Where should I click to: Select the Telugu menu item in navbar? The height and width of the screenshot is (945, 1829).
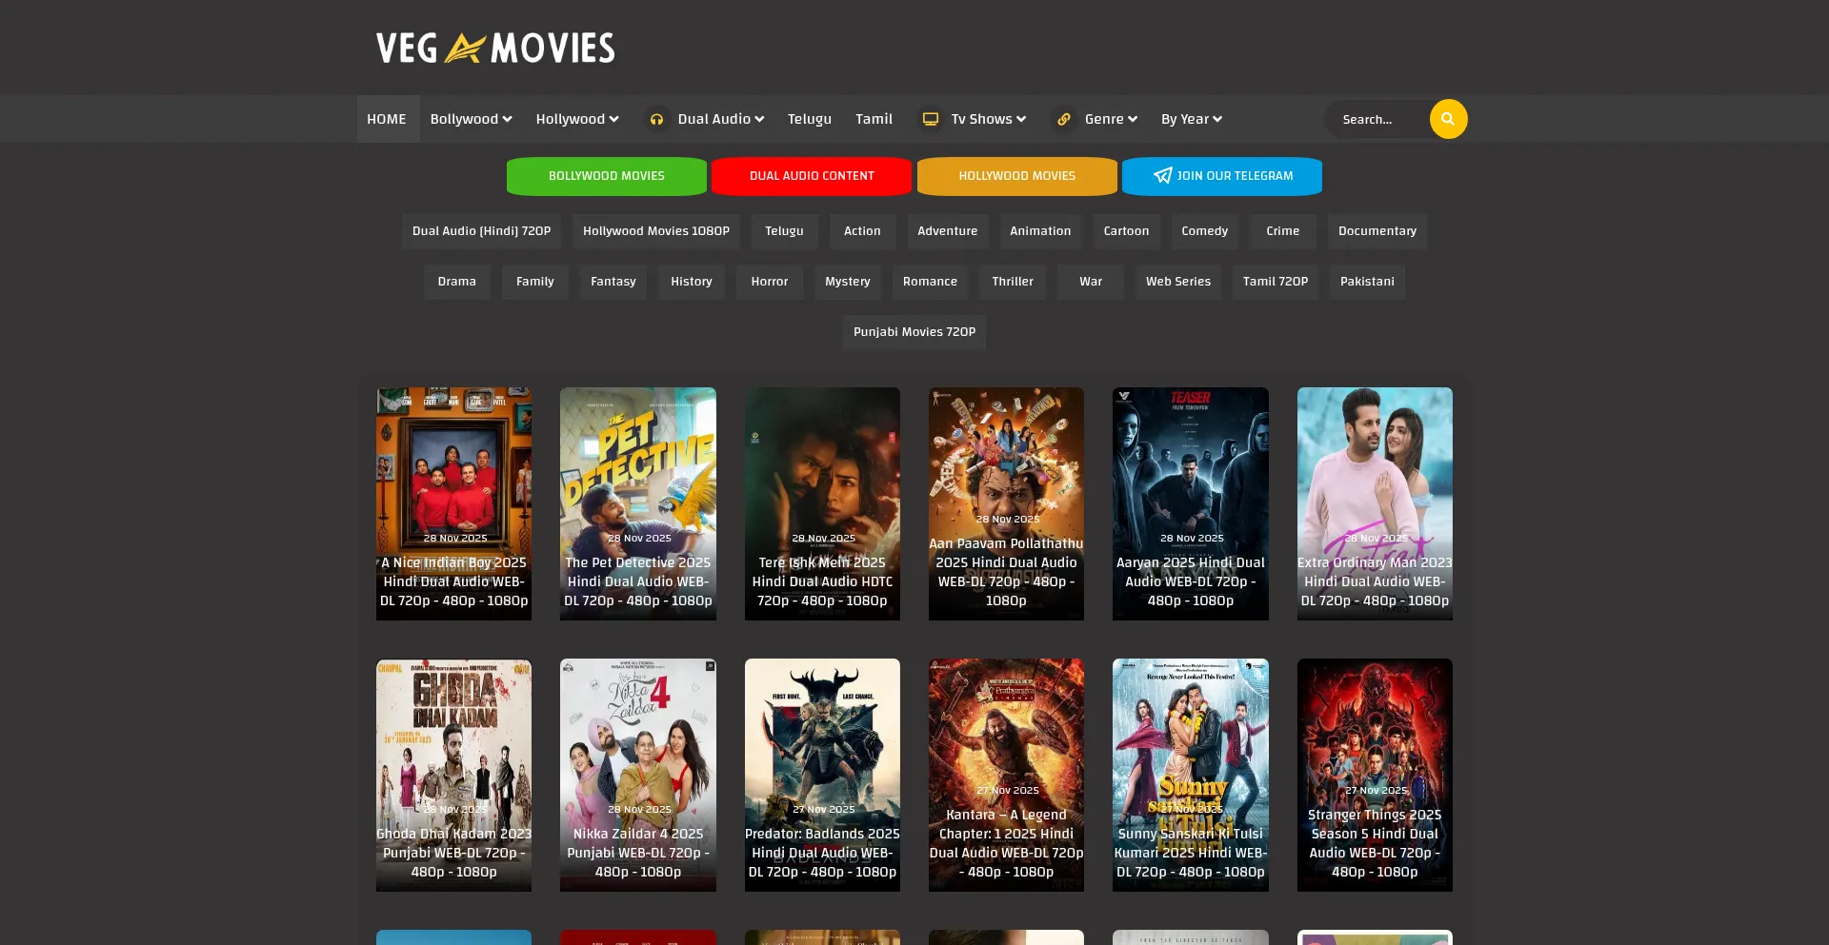click(809, 119)
